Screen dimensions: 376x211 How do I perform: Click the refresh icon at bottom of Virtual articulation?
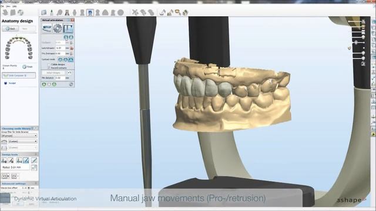point(71,84)
